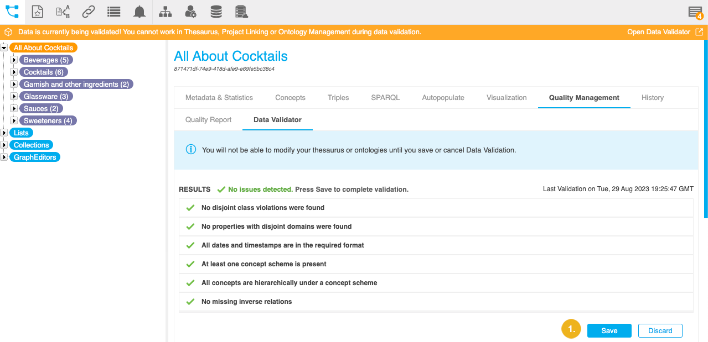Open the A/B document mapping icon

coord(63,12)
